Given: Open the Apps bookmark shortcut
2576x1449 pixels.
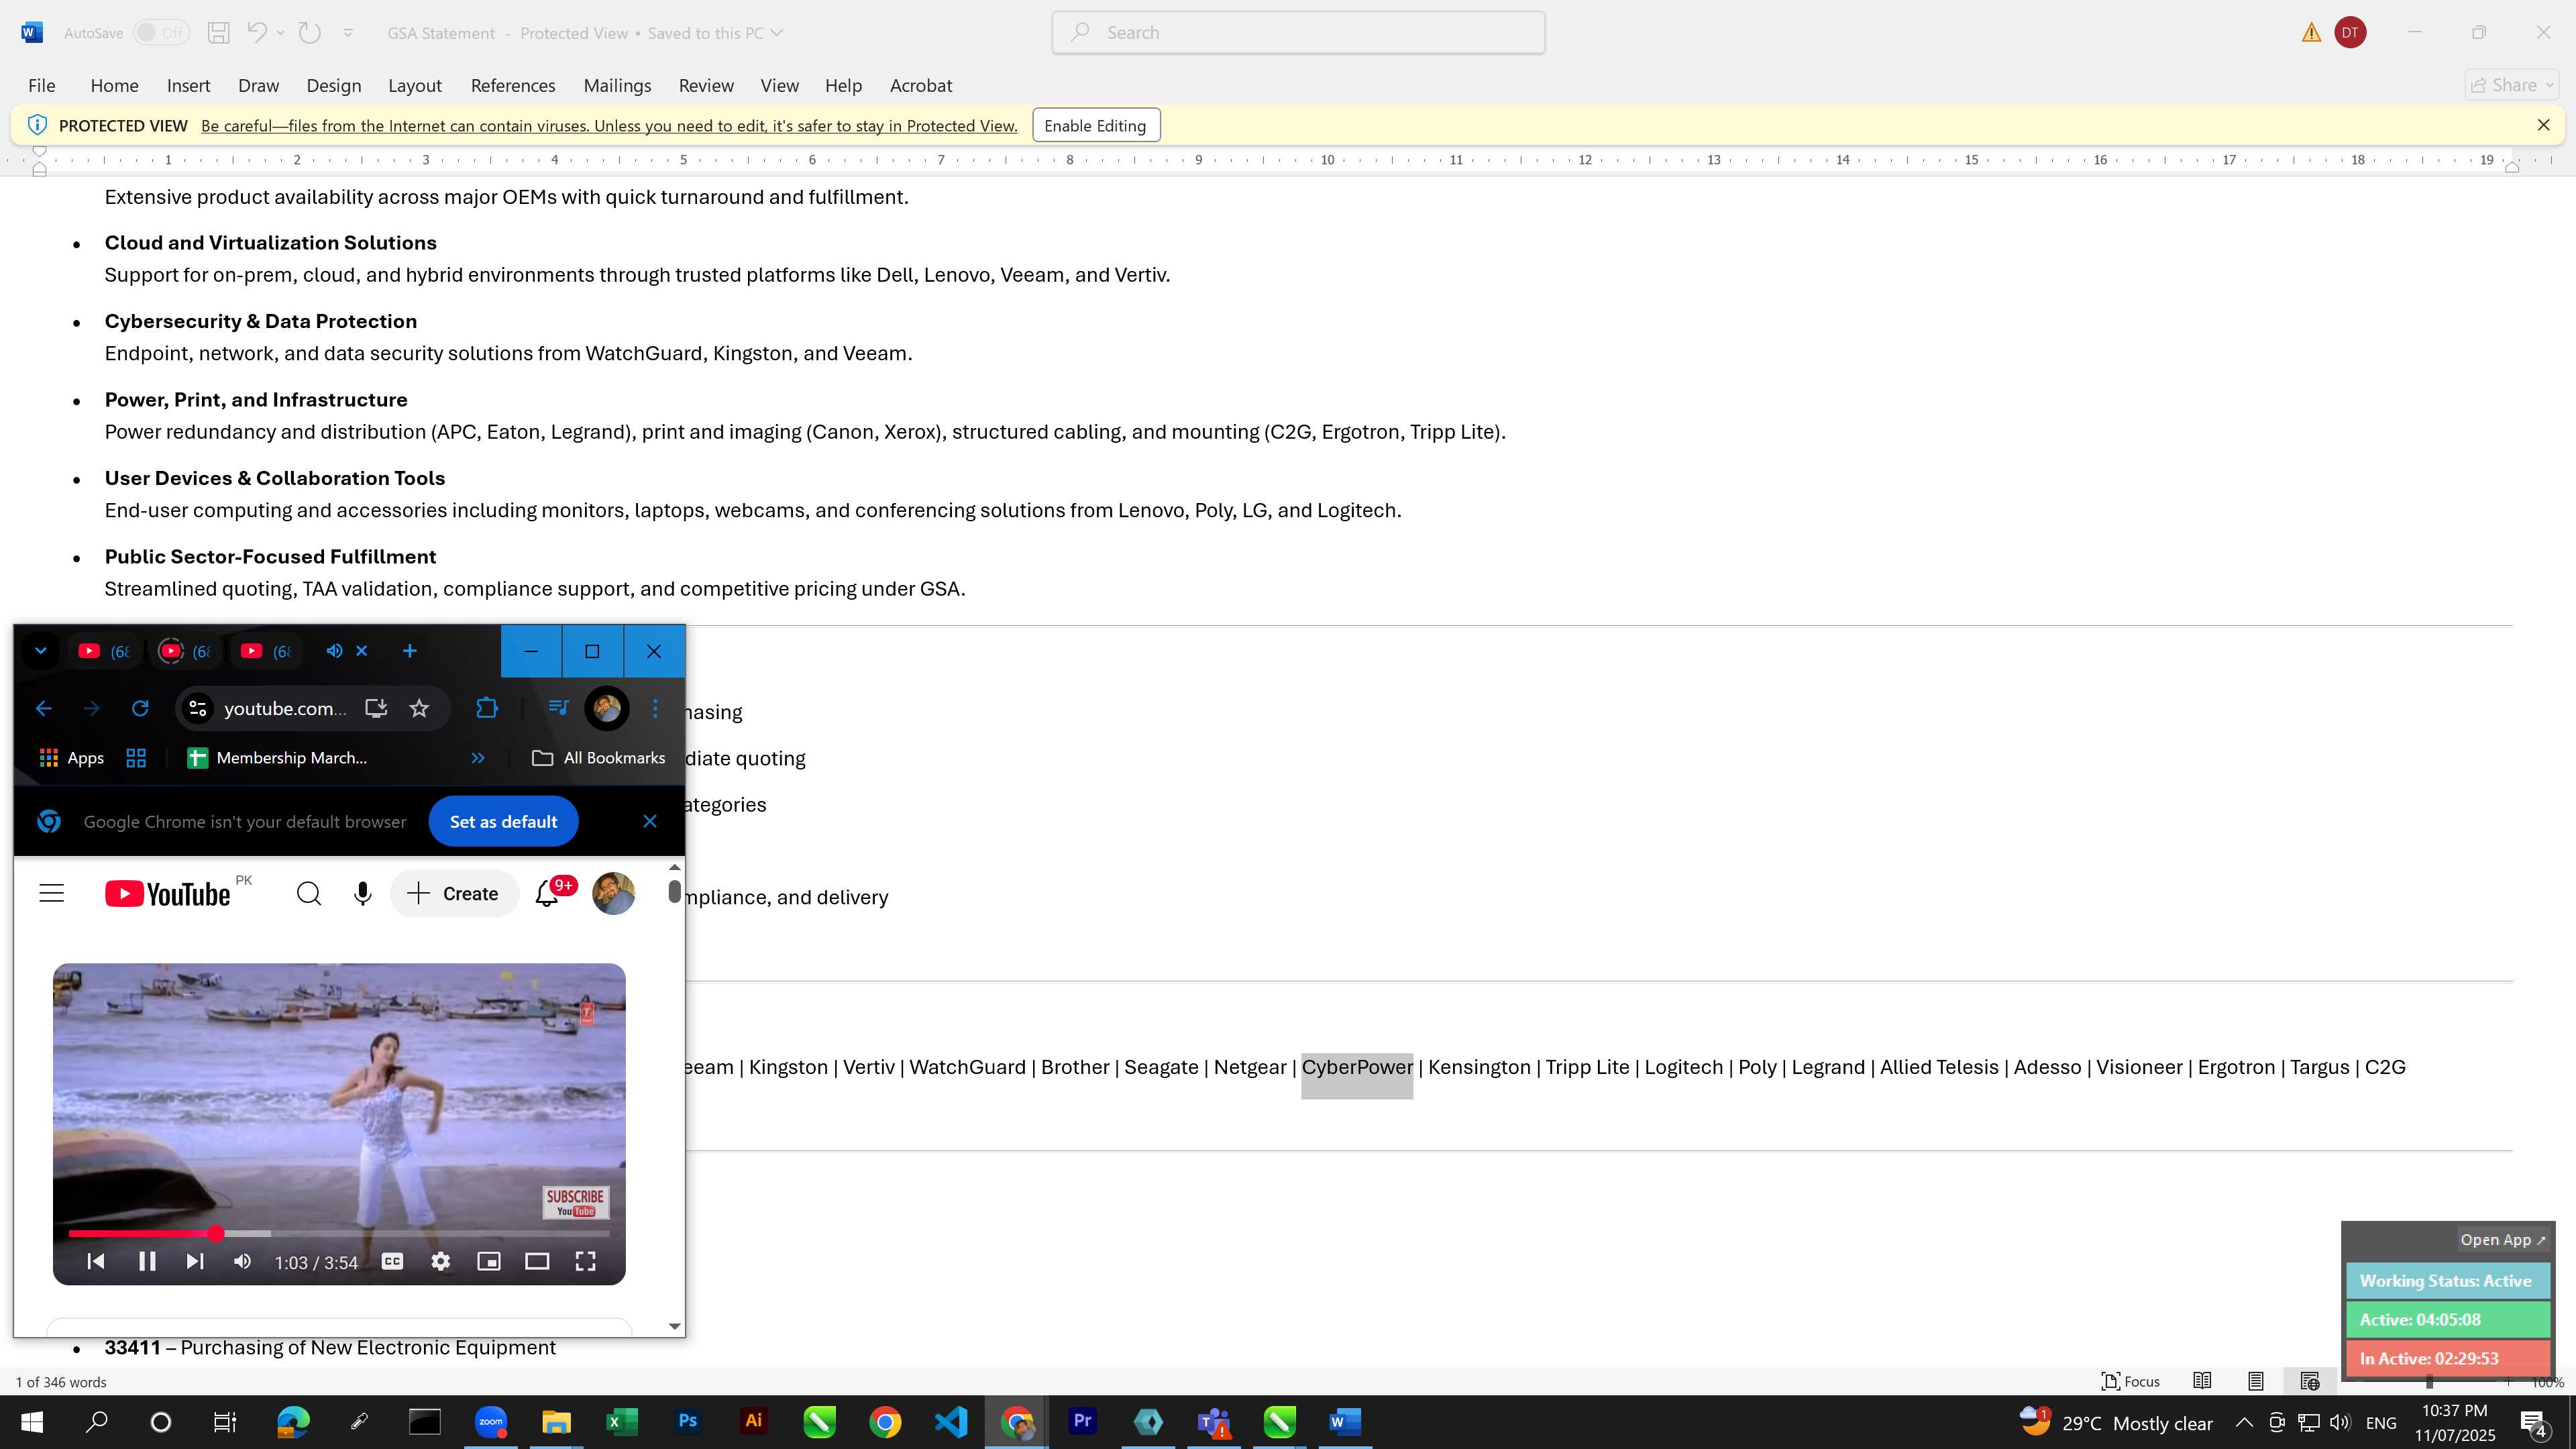Looking at the screenshot, I should 71,758.
